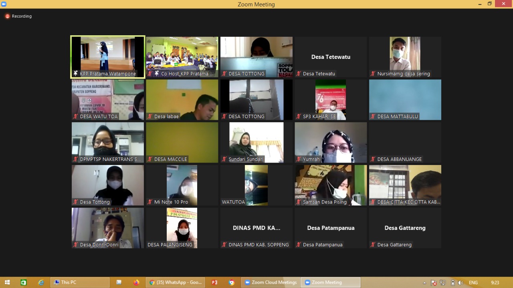Viewport: 513px width, 288px height.
Task: Open PowerPoint from the taskbar
Action: pyautogui.click(x=214, y=282)
